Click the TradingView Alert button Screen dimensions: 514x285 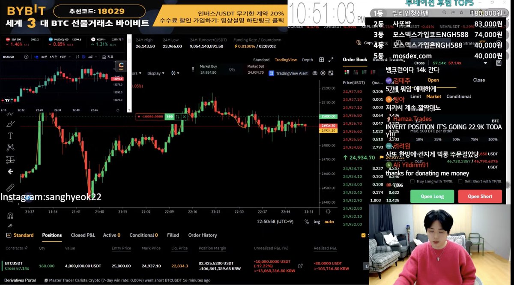288,73
